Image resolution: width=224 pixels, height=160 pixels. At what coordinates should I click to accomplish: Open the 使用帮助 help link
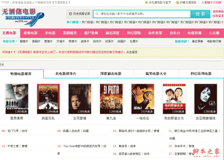(x=218, y=12)
